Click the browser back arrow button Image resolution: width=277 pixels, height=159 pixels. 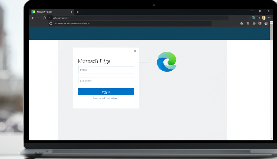pyautogui.click(x=33, y=18)
